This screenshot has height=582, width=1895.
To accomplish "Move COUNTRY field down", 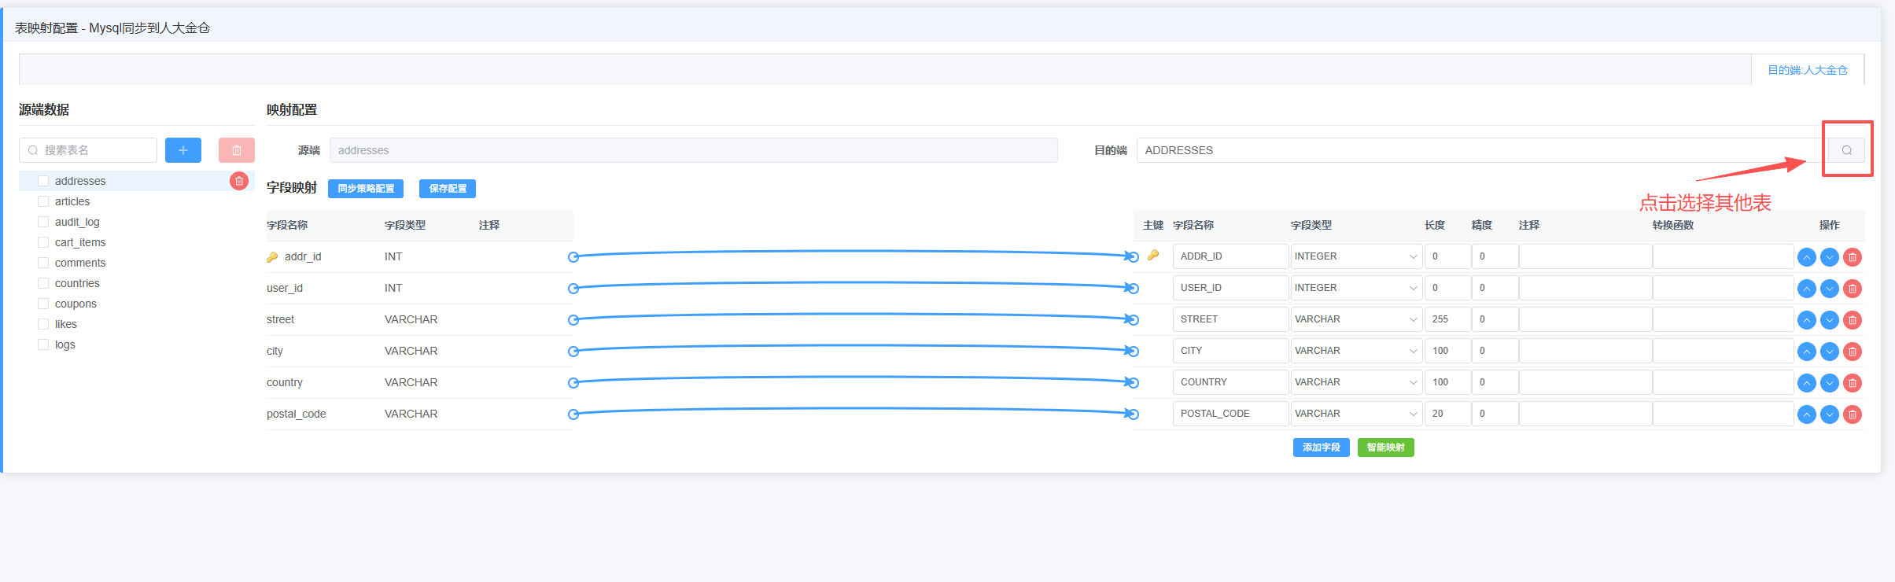I will pos(1830,383).
